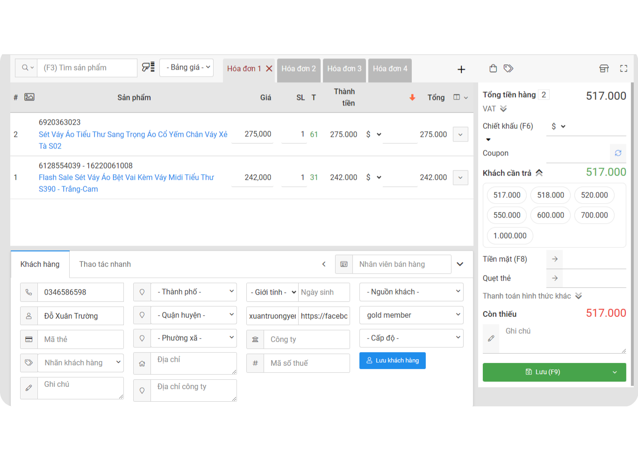Expand the VAT section
The image size is (638, 454).
click(x=503, y=109)
